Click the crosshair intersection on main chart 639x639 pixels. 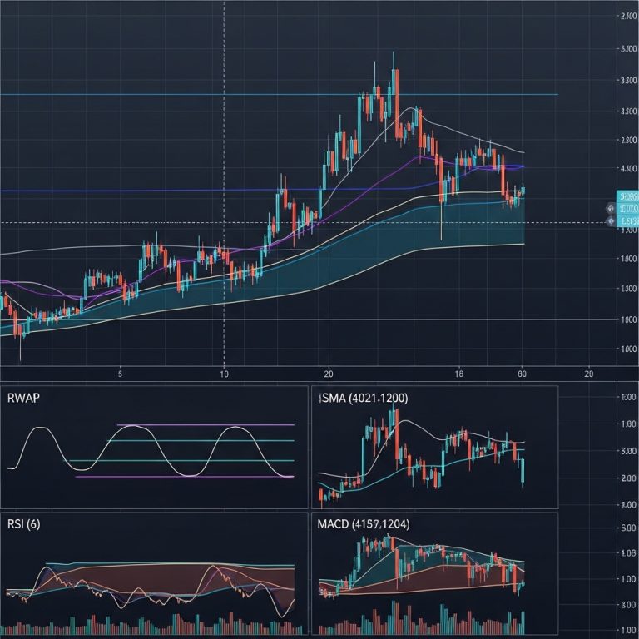224,223
